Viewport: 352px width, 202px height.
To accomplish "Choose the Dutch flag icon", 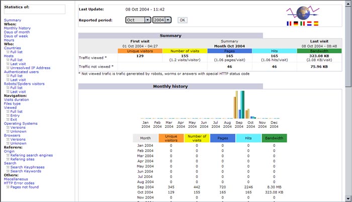I will point(309,23).
